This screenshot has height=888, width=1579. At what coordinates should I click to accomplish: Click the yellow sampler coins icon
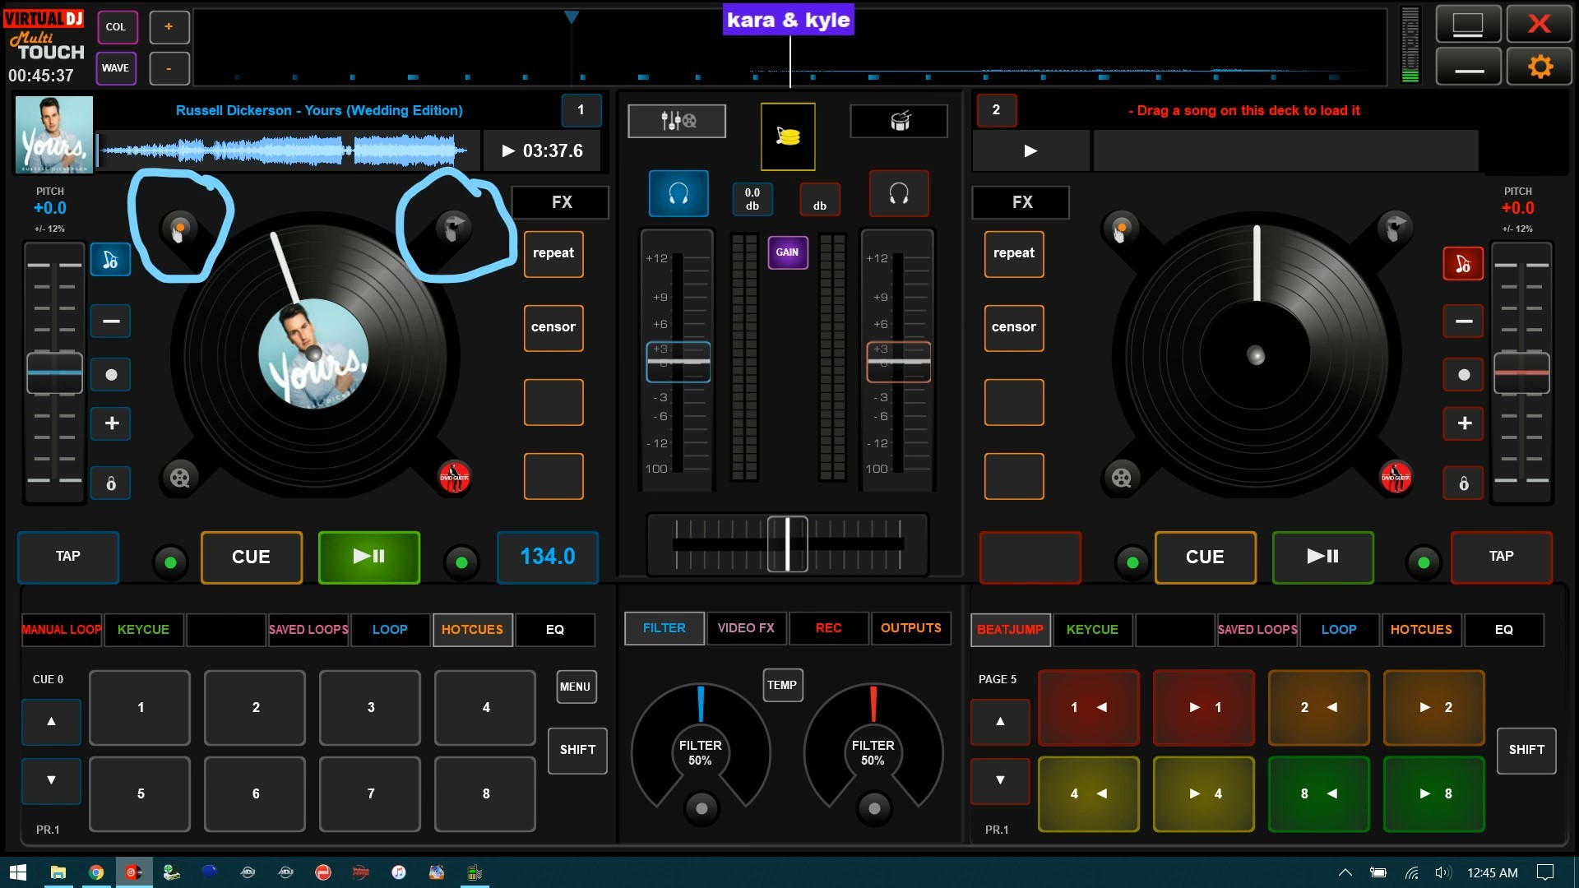(x=788, y=136)
